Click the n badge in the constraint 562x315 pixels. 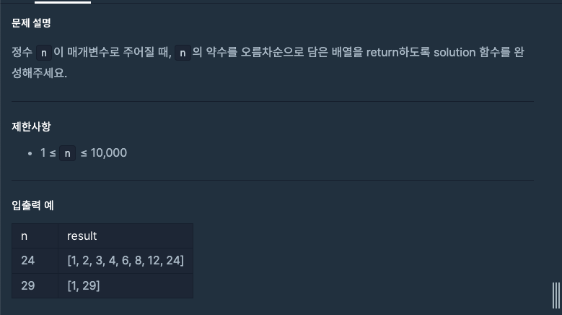tap(67, 153)
